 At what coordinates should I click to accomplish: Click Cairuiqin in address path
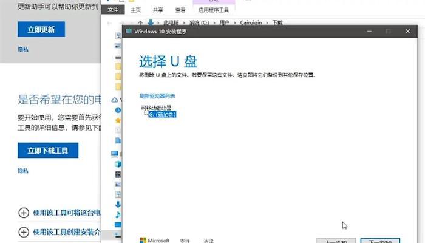click(251, 23)
